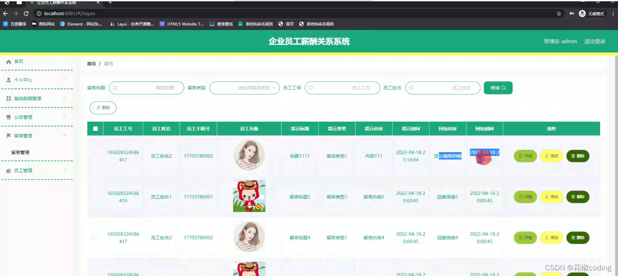Check the row for 留言标题4

click(x=95, y=237)
